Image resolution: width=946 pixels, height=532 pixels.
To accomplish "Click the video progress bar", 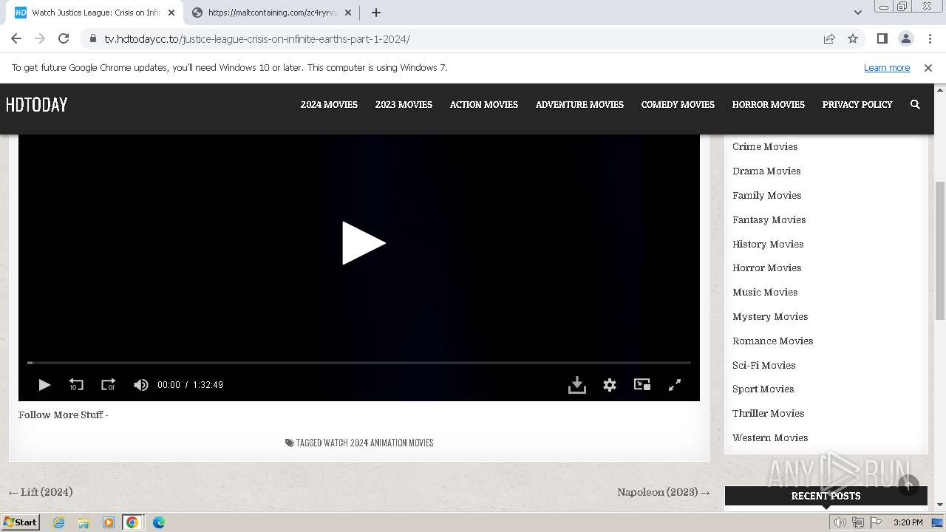I will 359,363.
